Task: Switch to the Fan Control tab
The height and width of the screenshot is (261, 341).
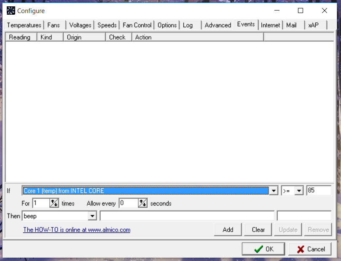Action: (137, 25)
